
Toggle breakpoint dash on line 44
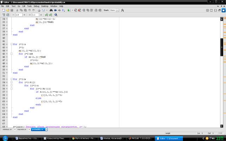point(8,51)
